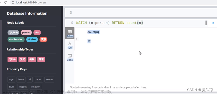Click the age property key
217x94 pixels.
[11, 79]
